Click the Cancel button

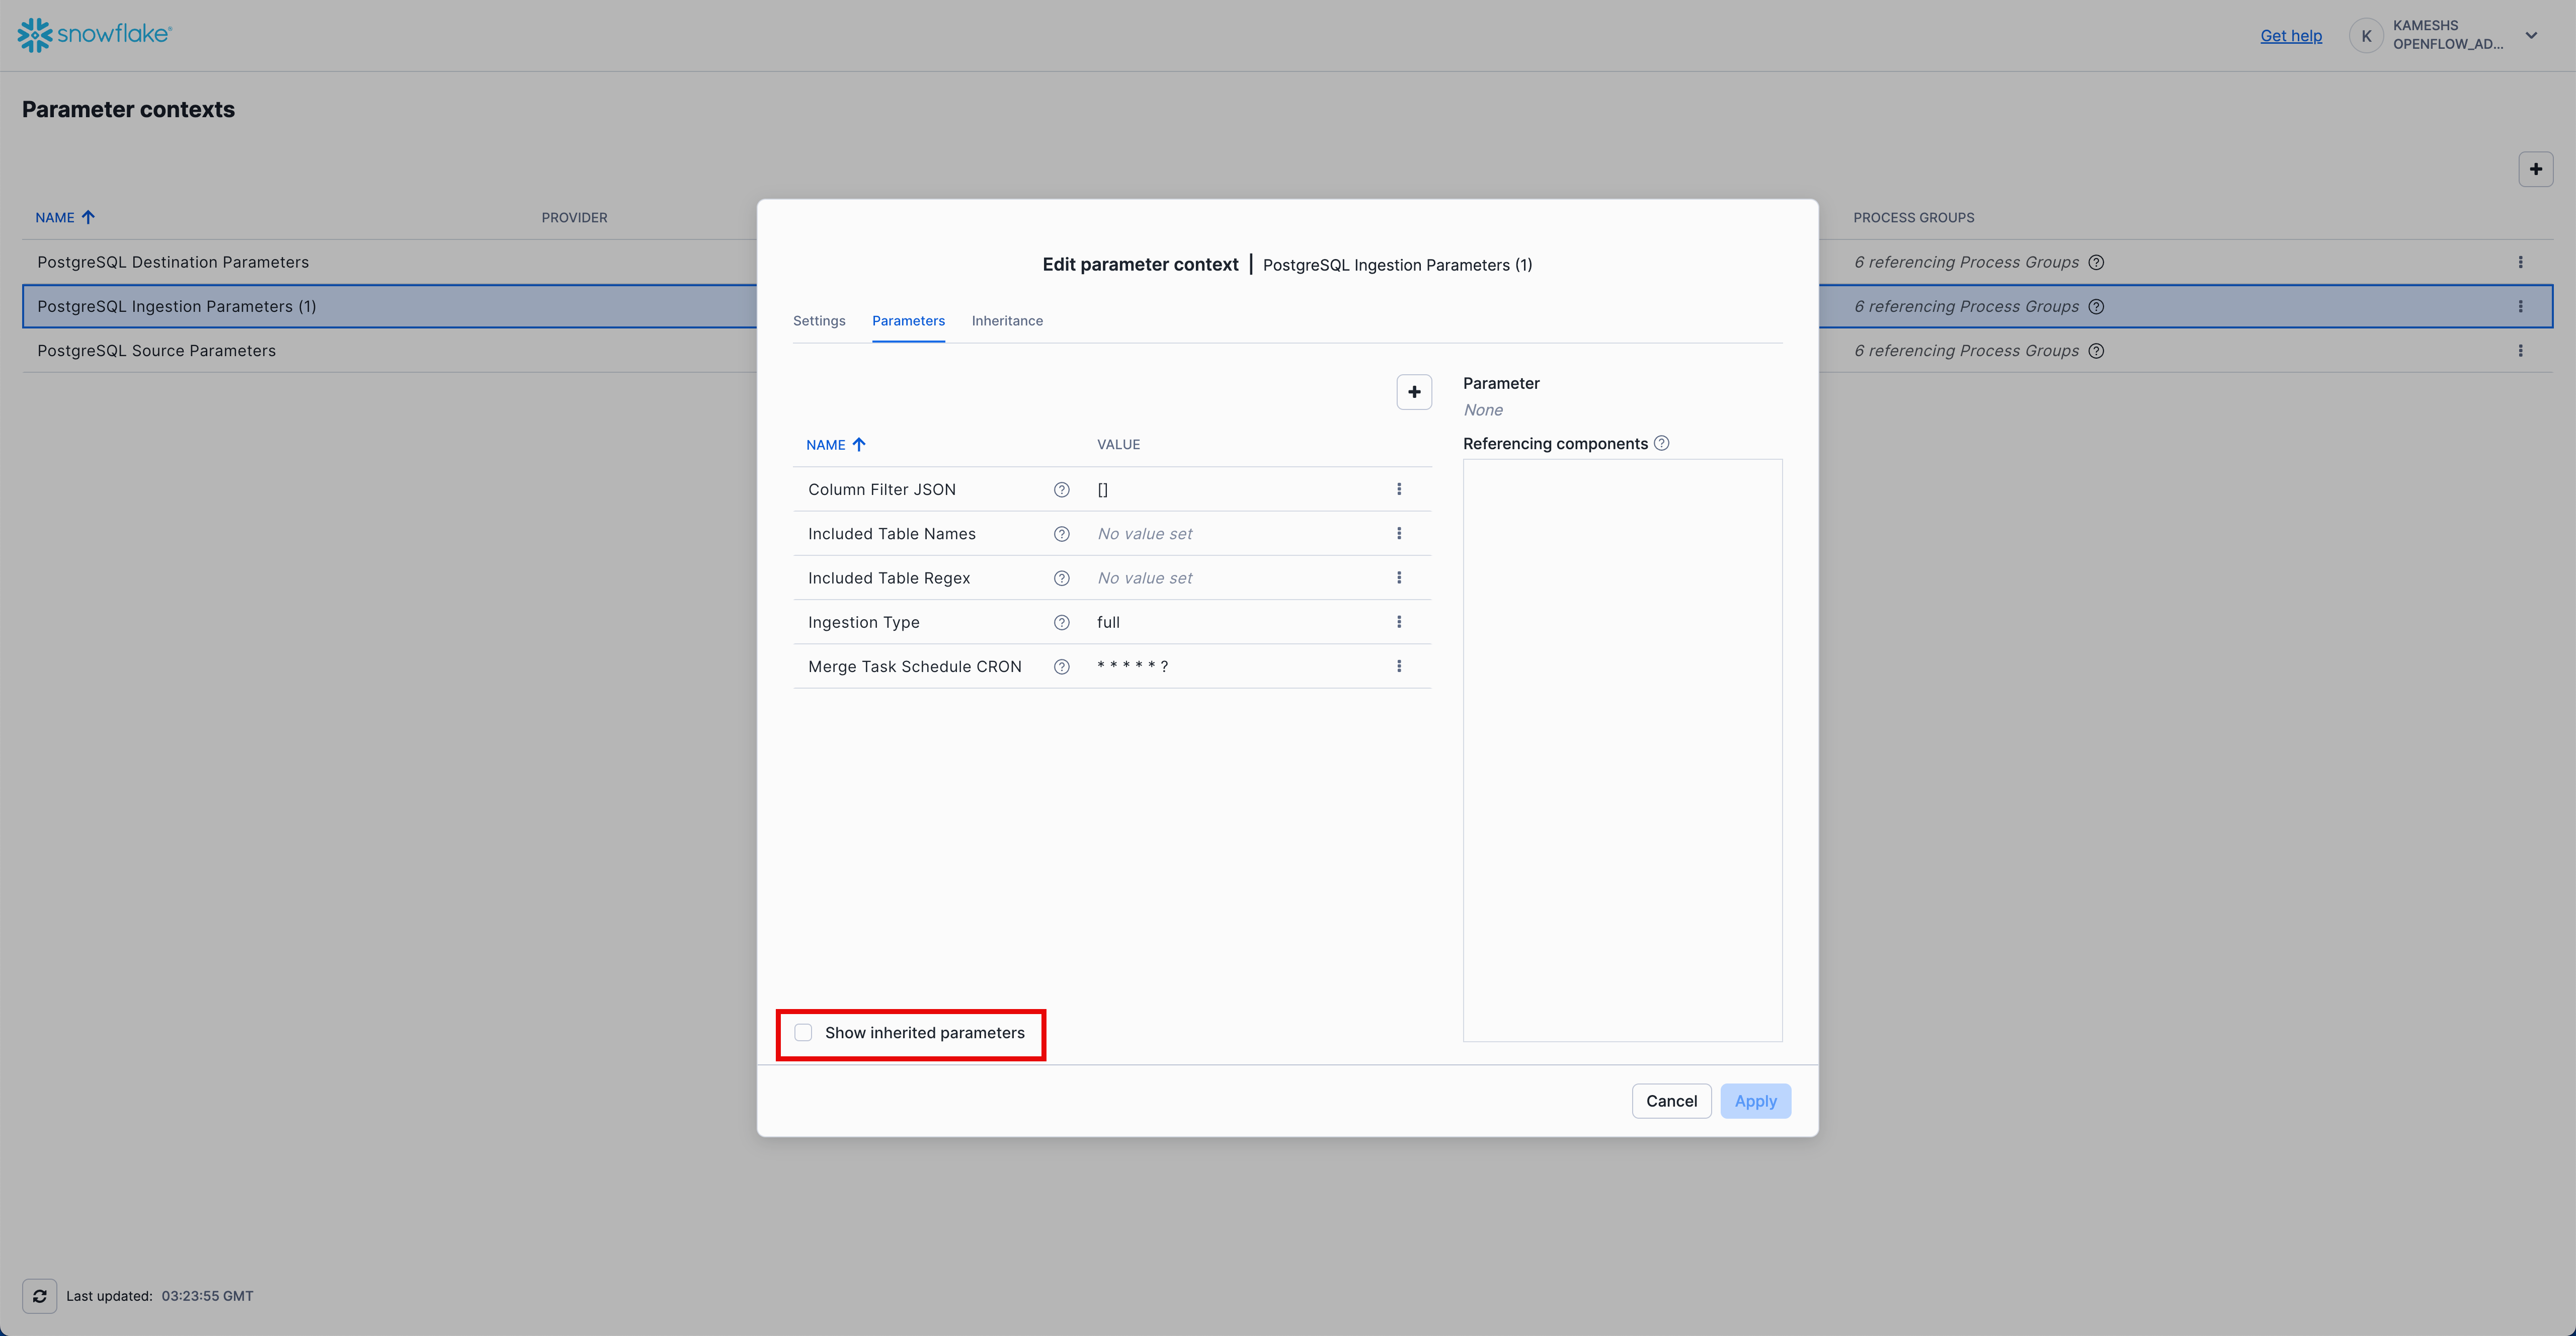click(1671, 1101)
